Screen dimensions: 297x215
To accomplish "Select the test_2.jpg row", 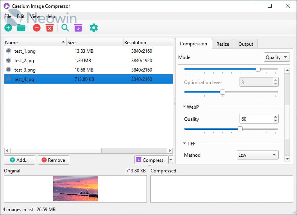I will (88, 61).
